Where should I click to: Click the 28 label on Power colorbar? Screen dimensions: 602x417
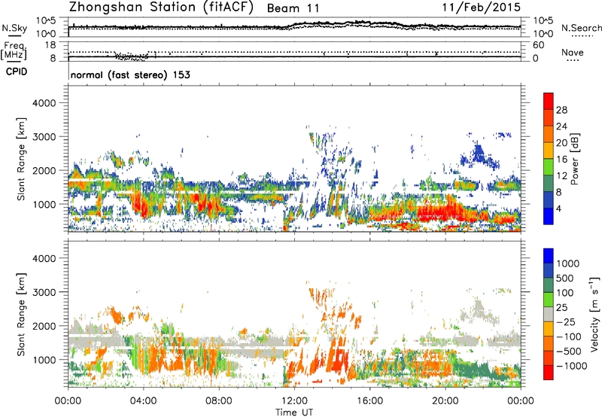point(561,110)
